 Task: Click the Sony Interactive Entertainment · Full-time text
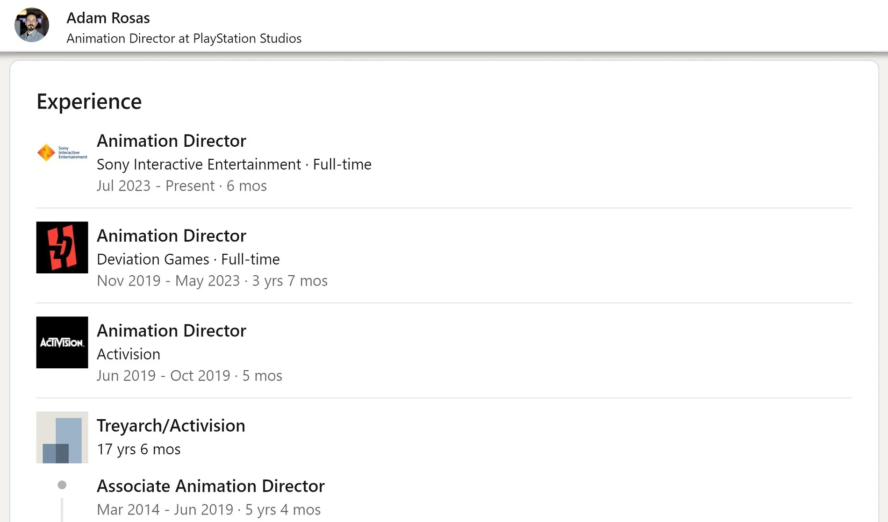pos(234,164)
